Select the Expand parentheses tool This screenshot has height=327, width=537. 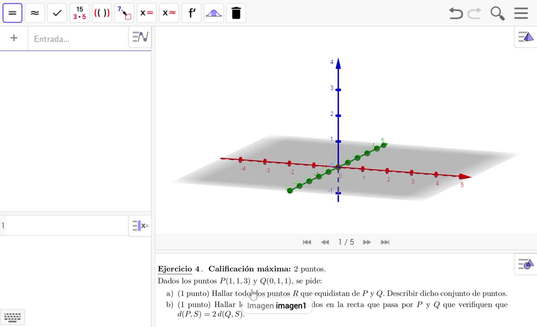point(102,13)
